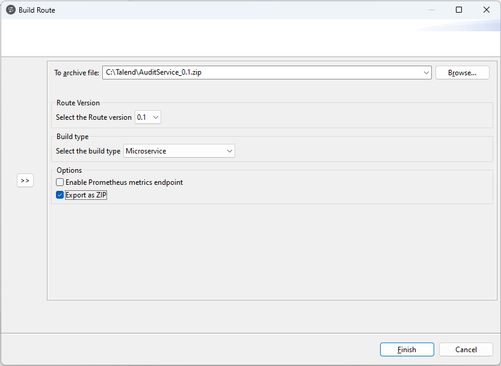Enable Prometheus metrics endpoint checkbox
501x366 pixels.
(x=60, y=182)
